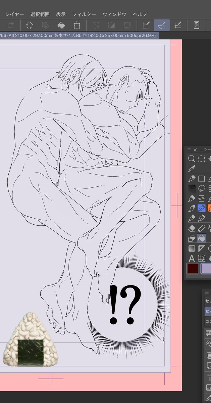The width and height of the screenshot is (211, 403).
Task: Select the Refer other layers fill tool
Action: (192, 239)
